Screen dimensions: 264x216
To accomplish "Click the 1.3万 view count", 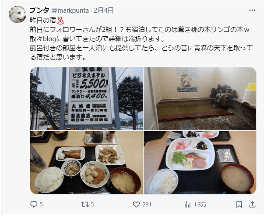I will pos(200,204).
